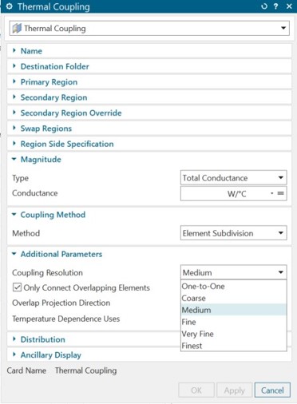This screenshot has height=404, width=297.
Task: Toggle Only Connect Overlapping Elements checkbox
Action: coord(17,287)
